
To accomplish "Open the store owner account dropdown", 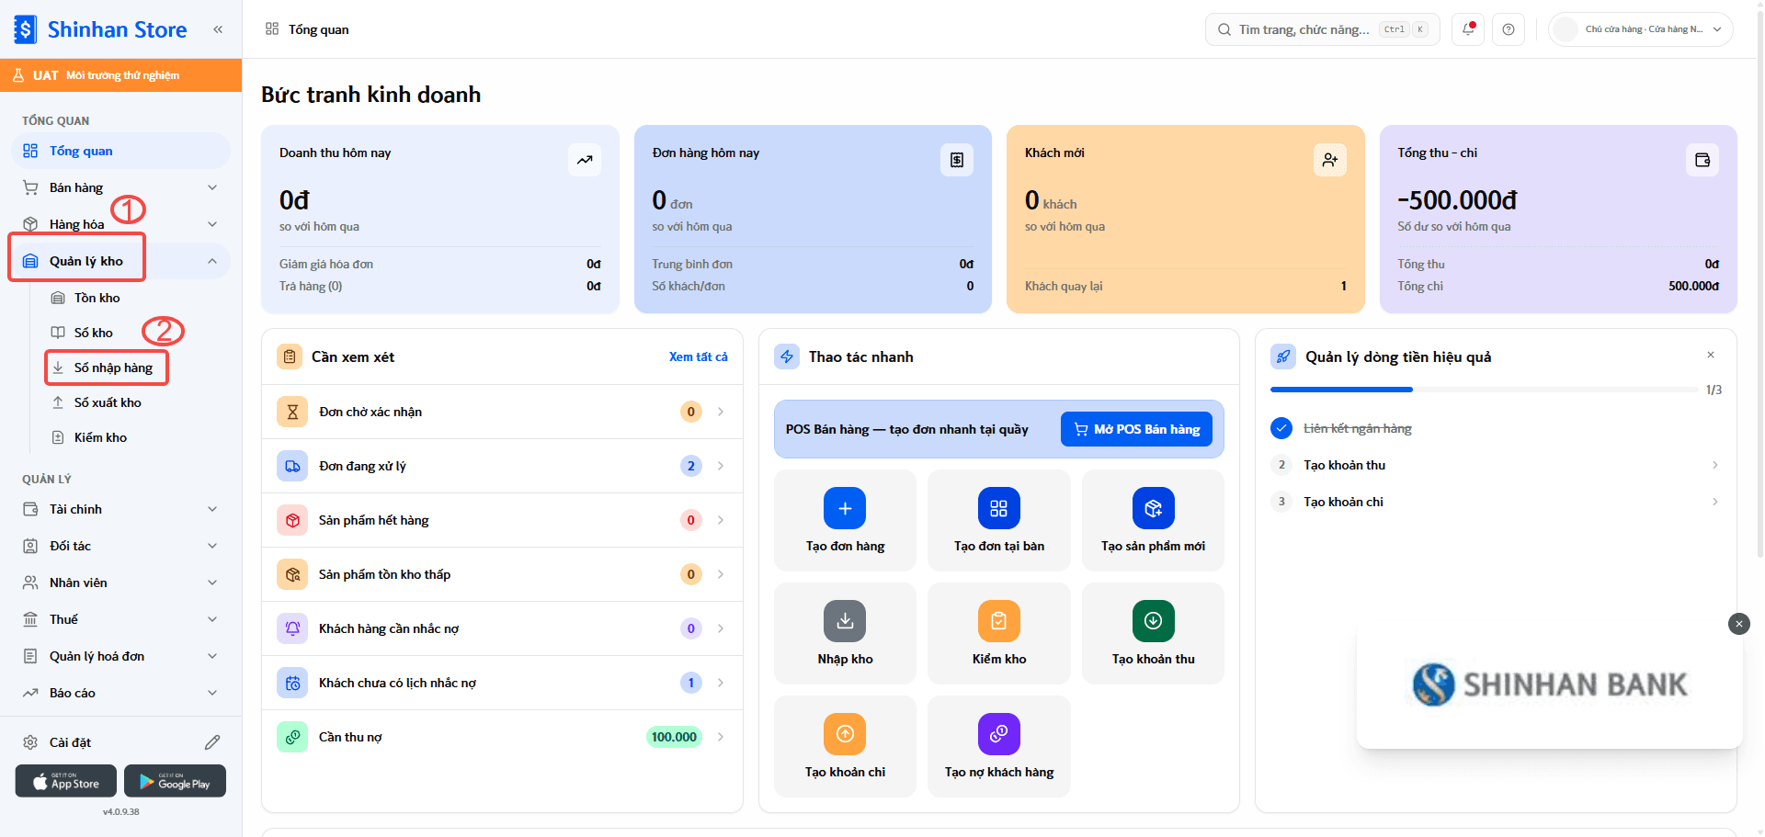I will pos(1641,29).
